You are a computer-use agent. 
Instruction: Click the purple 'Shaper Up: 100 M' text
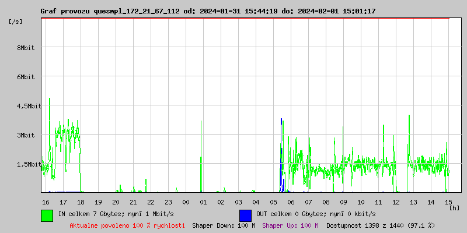click(x=291, y=225)
